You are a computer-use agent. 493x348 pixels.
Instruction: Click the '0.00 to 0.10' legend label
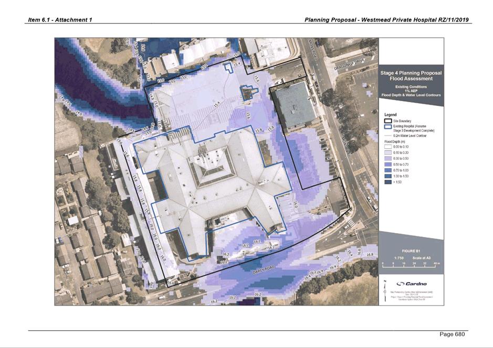click(x=401, y=147)
